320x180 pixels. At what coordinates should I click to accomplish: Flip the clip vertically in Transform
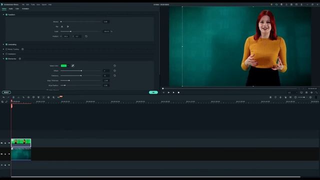(68, 26)
